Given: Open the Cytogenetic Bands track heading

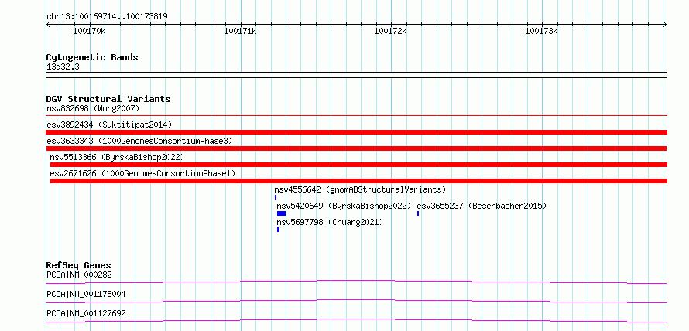Looking at the screenshot, I should point(92,57).
